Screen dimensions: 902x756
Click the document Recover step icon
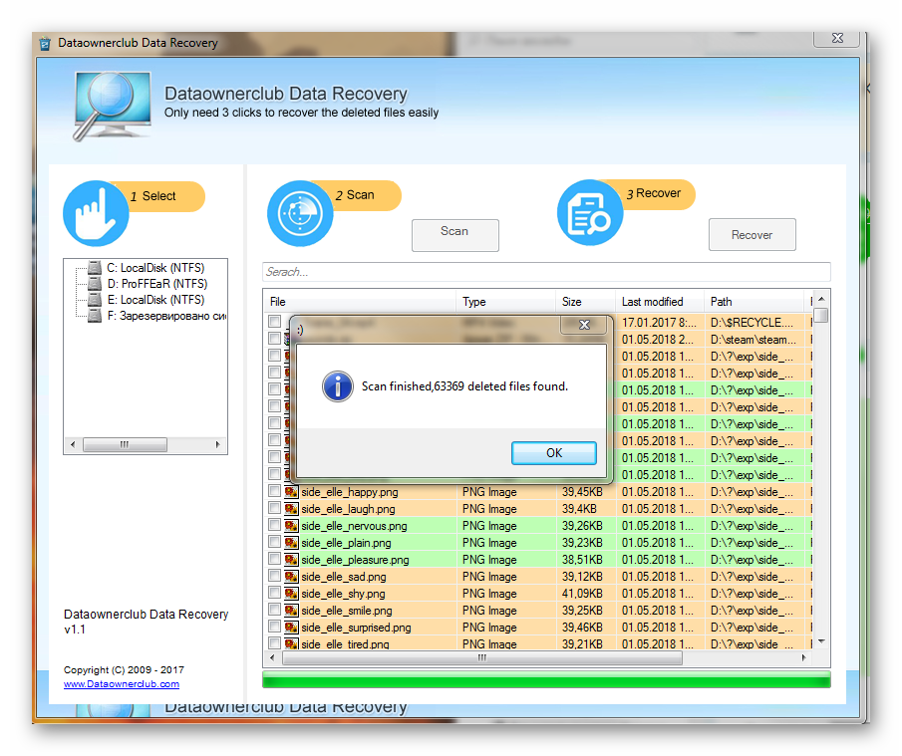click(x=590, y=212)
